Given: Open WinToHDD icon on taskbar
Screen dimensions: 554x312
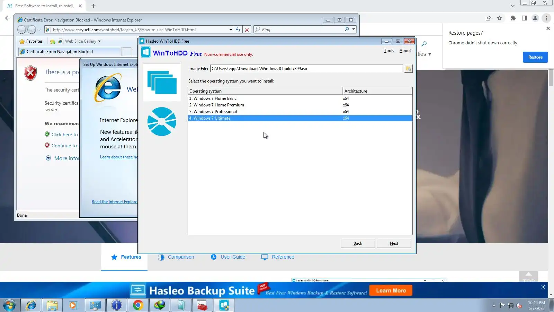Looking at the screenshot, I should pos(224,305).
